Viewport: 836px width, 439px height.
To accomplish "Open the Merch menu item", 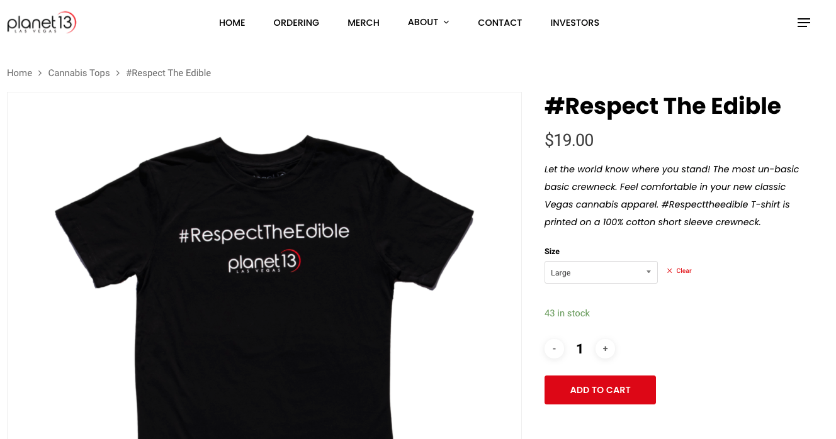I will click(363, 23).
